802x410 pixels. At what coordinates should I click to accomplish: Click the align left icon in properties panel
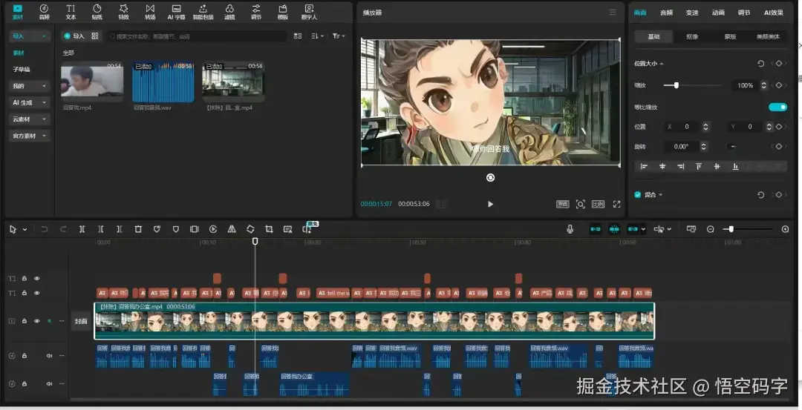coord(644,167)
